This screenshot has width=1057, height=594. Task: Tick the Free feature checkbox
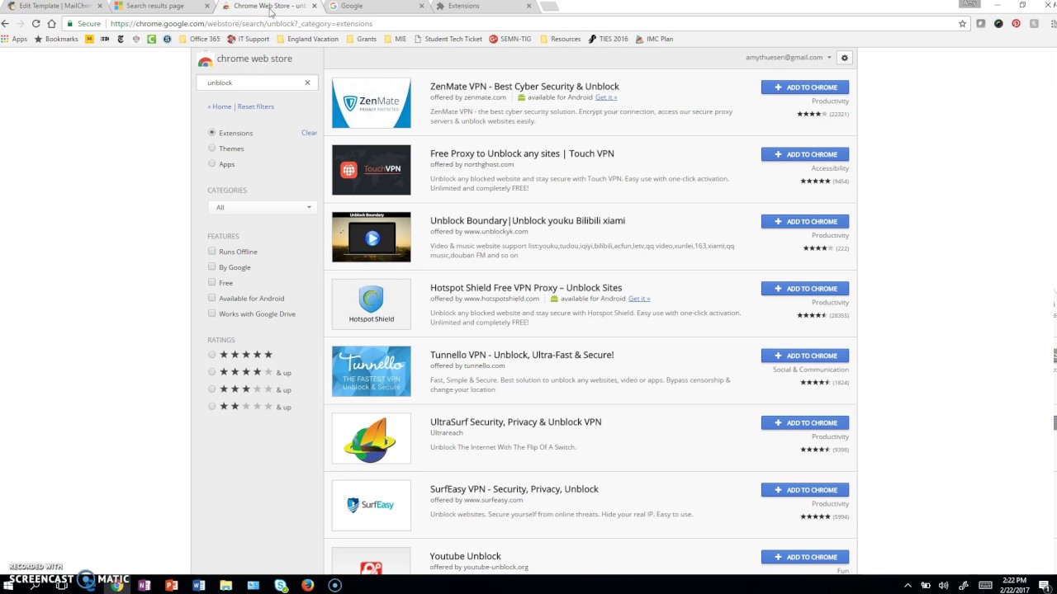tap(212, 282)
